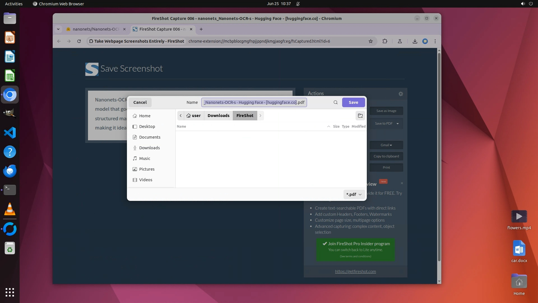Click the create new folder icon
Screen dimensions: 538x303
point(360,116)
